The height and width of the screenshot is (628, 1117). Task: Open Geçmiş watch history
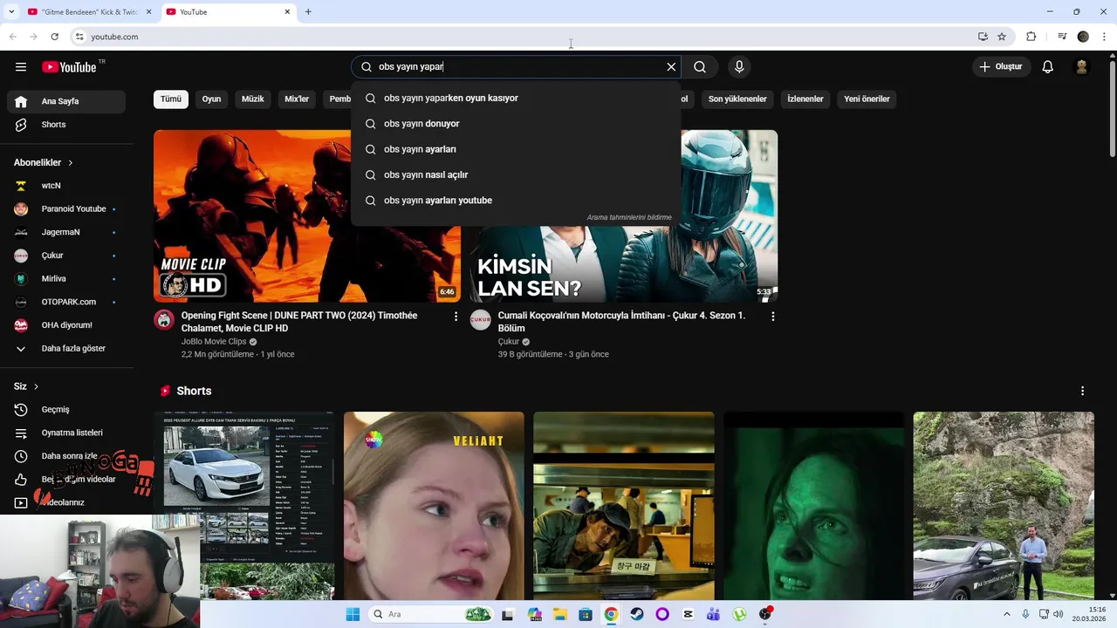(66, 410)
